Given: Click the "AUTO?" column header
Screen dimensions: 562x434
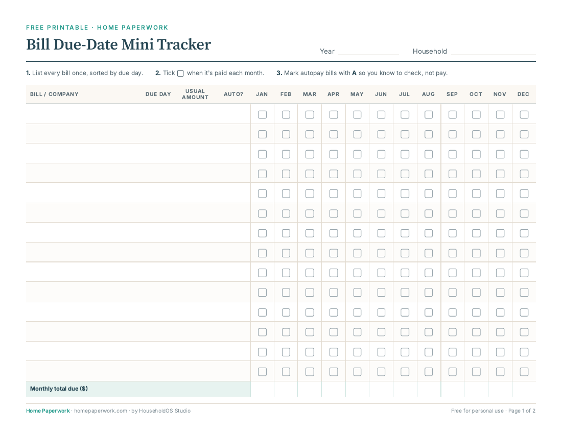Looking at the screenshot, I should coord(233,94).
